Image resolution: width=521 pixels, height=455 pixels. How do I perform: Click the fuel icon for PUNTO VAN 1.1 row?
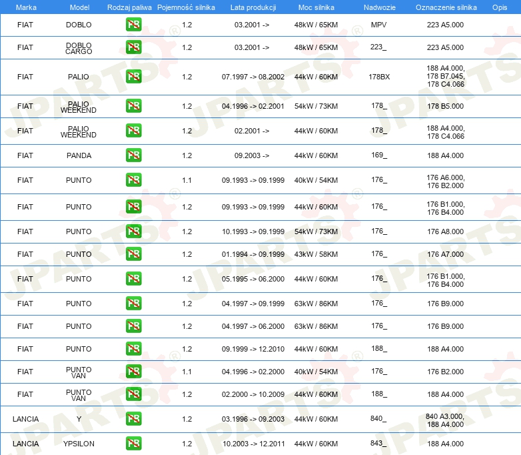pyautogui.click(x=133, y=371)
